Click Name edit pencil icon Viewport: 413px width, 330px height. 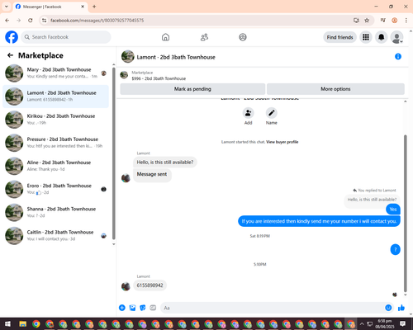pyautogui.click(x=272, y=113)
